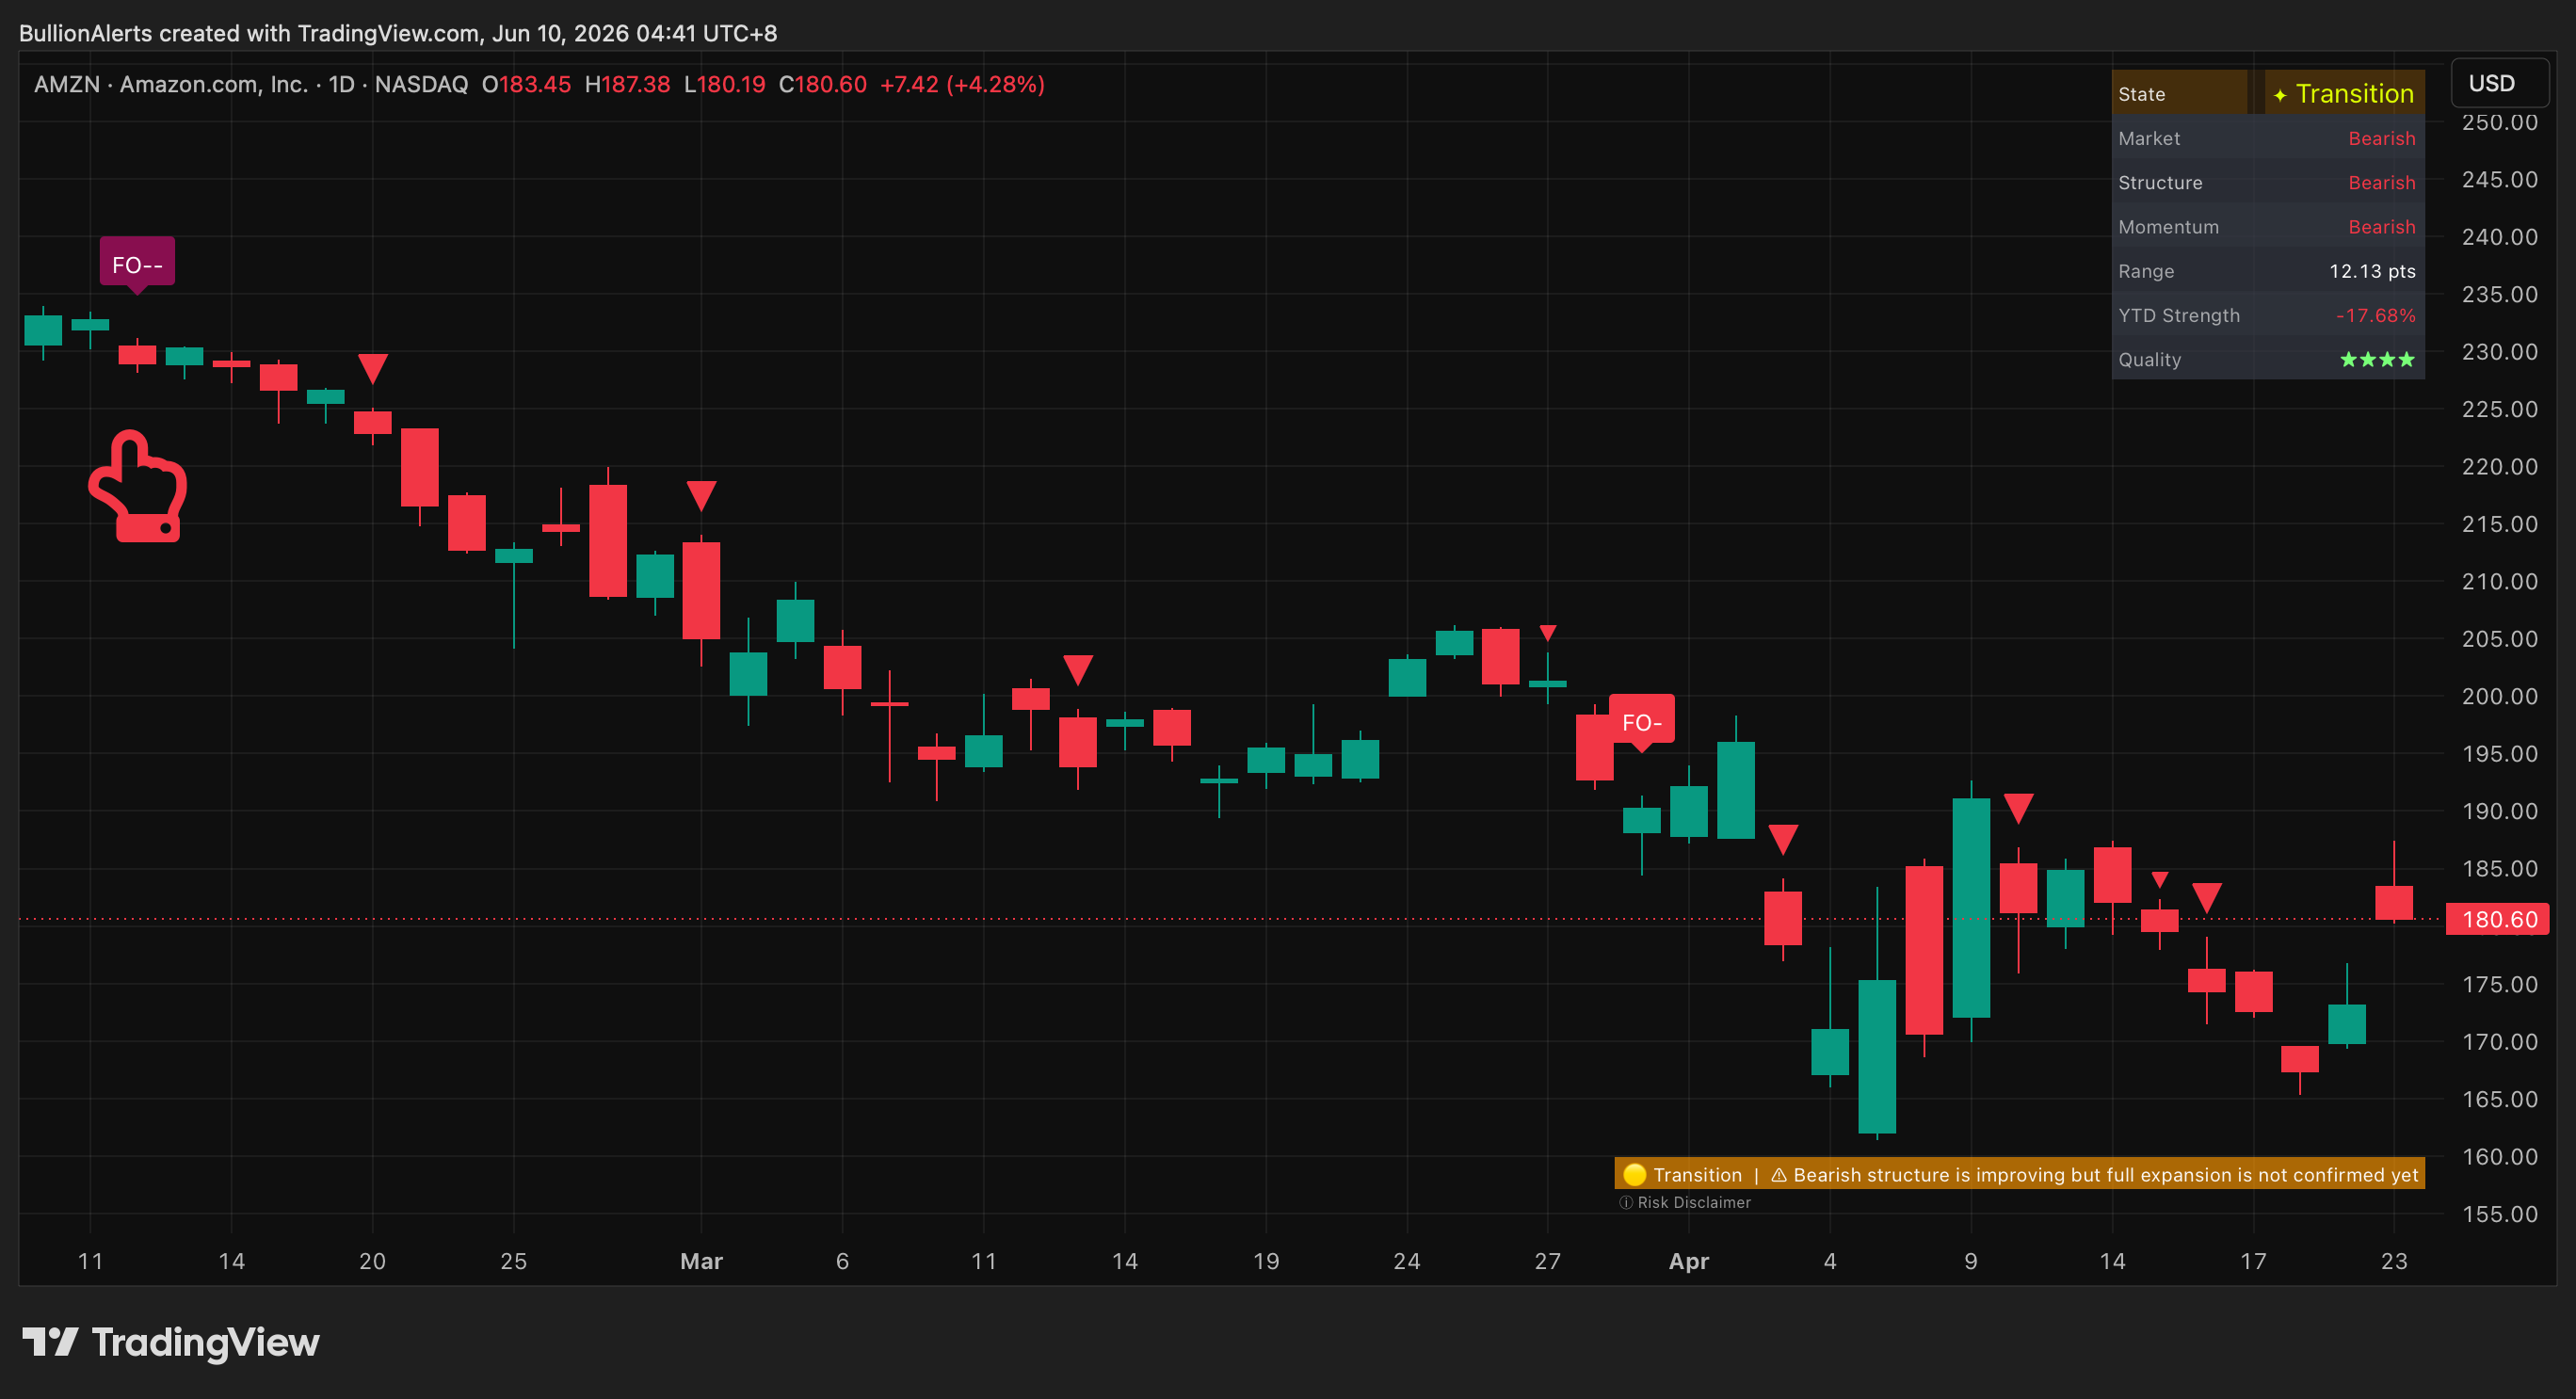
Task: Click the last red candle at Apr 23
Action: point(2394,902)
